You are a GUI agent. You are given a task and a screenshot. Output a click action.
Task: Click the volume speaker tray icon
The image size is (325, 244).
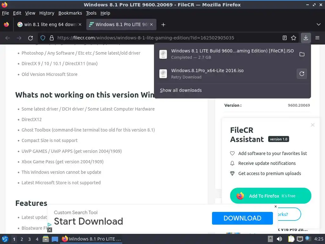[279, 239]
